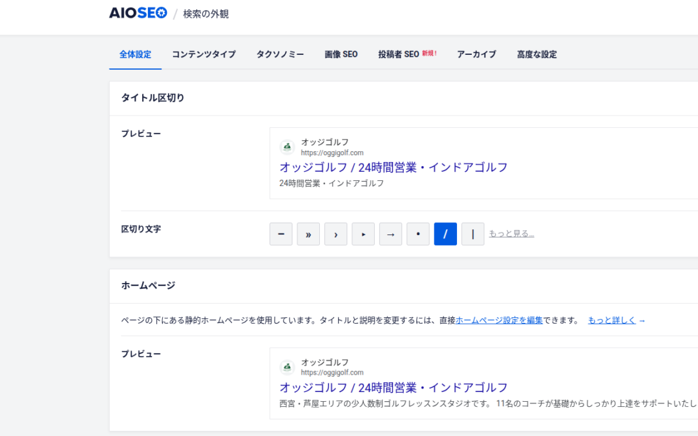This screenshot has height=436, width=698.
Task: Switch to the コンテンツタイプ tab
Action: point(204,54)
